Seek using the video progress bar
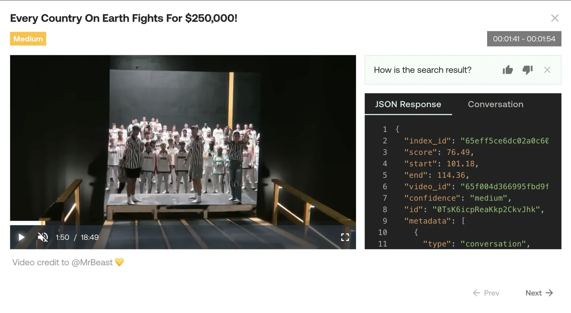 tap(183, 222)
